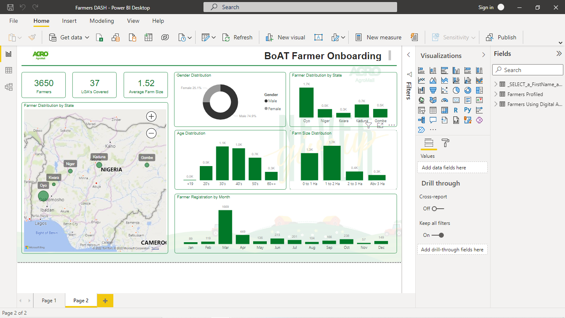Screen dimensions: 565x318
Task: Expand the Farmers Profiled table
Action: pos(496,94)
